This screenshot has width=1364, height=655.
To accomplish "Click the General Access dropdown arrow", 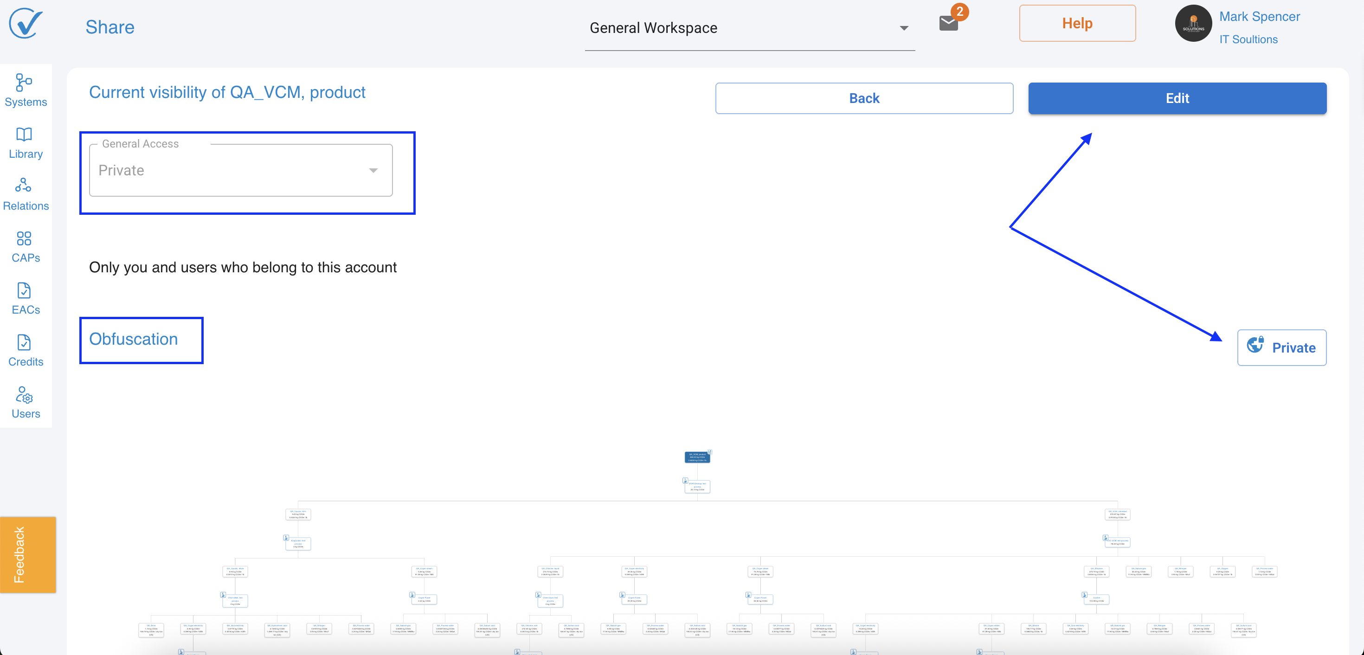I will point(373,171).
